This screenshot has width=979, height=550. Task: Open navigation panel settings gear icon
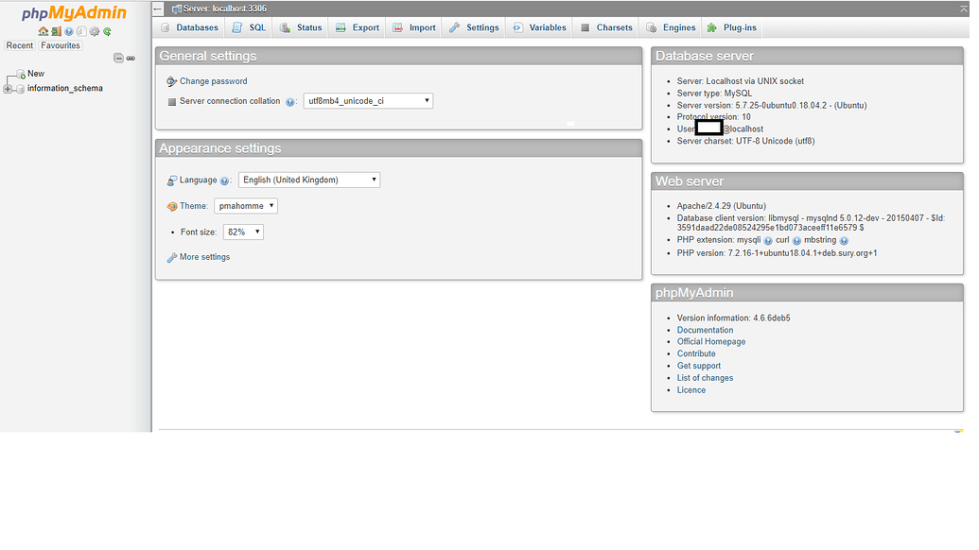[95, 31]
